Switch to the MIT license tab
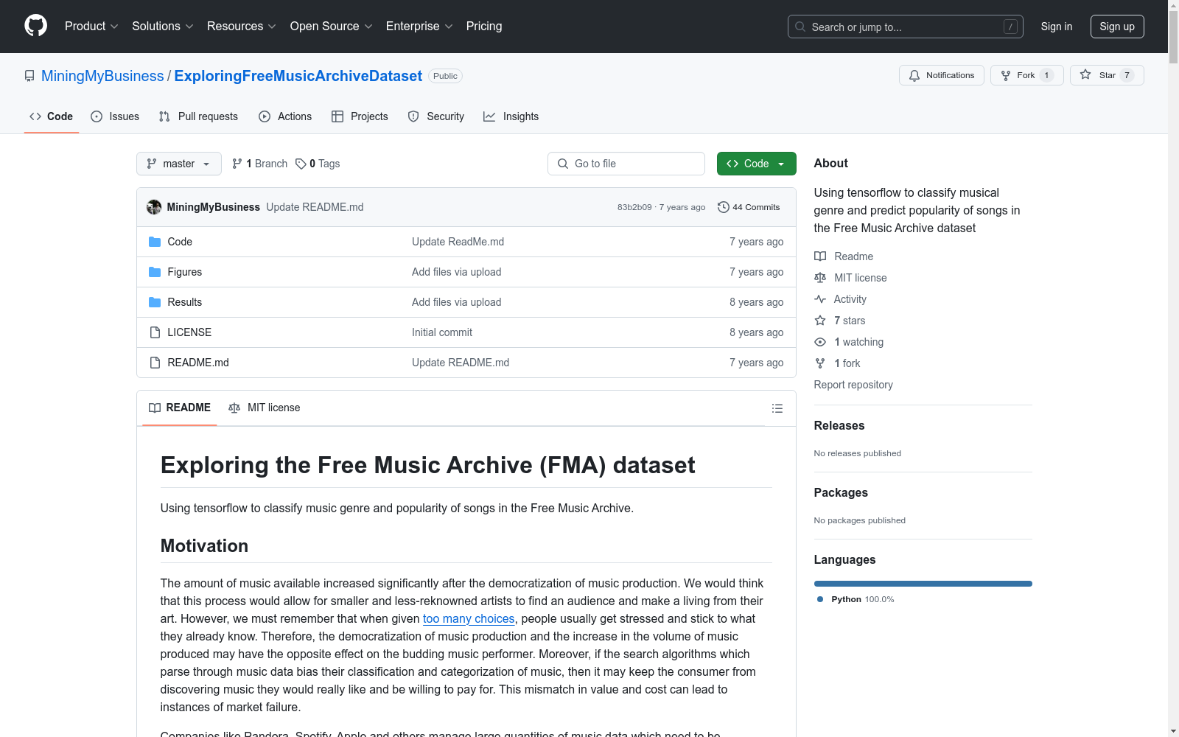 pyautogui.click(x=265, y=408)
